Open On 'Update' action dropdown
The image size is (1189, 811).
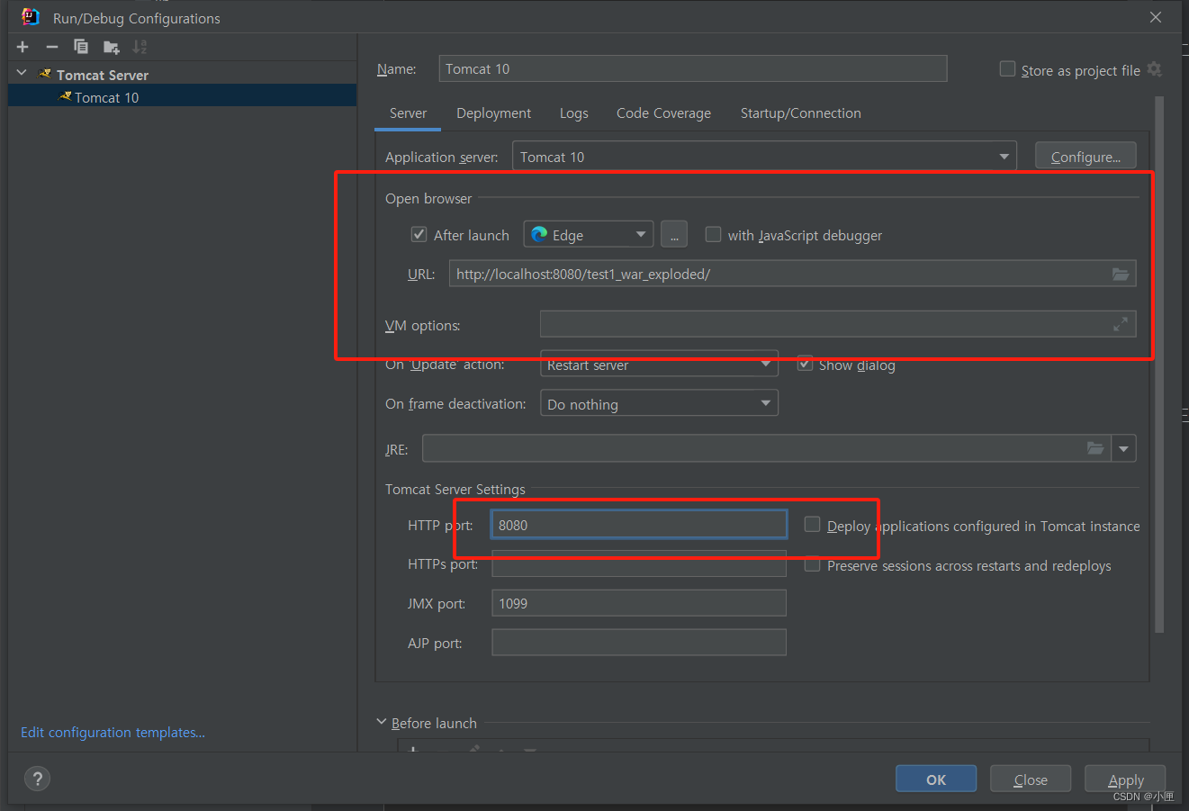coord(659,365)
